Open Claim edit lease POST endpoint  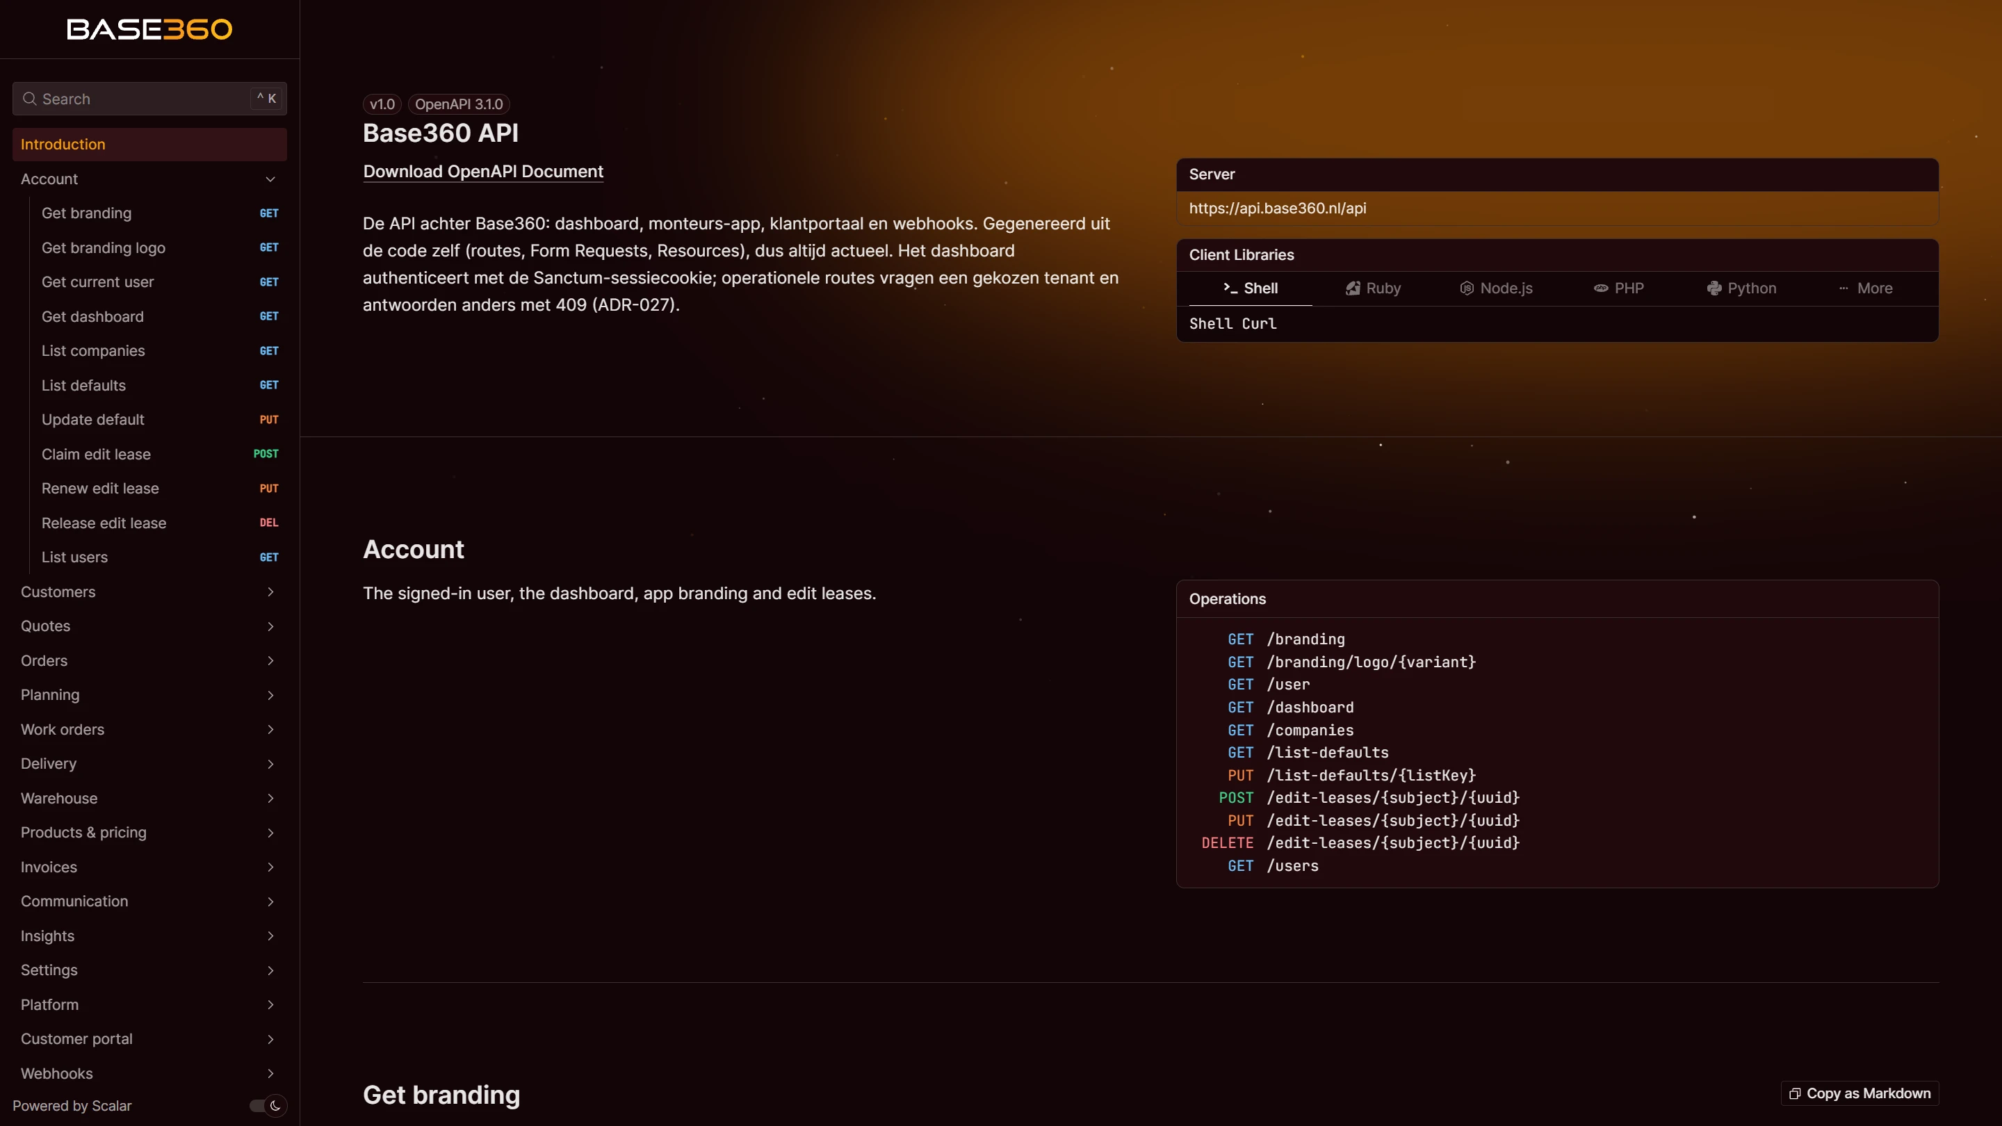pyautogui.click(x=159, y=455)
